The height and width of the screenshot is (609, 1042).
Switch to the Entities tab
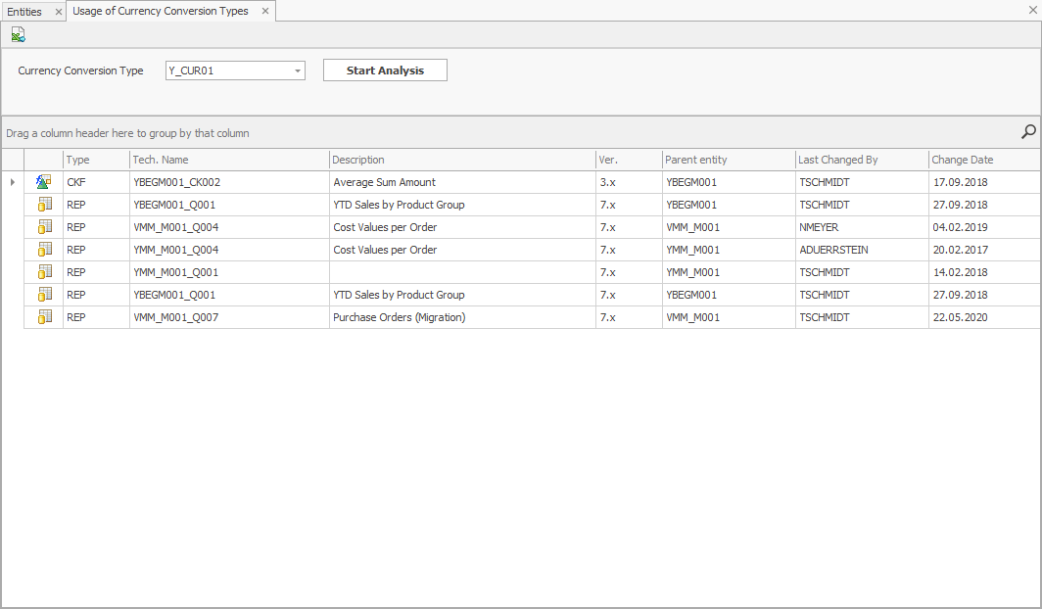click(x=24, y=12)
